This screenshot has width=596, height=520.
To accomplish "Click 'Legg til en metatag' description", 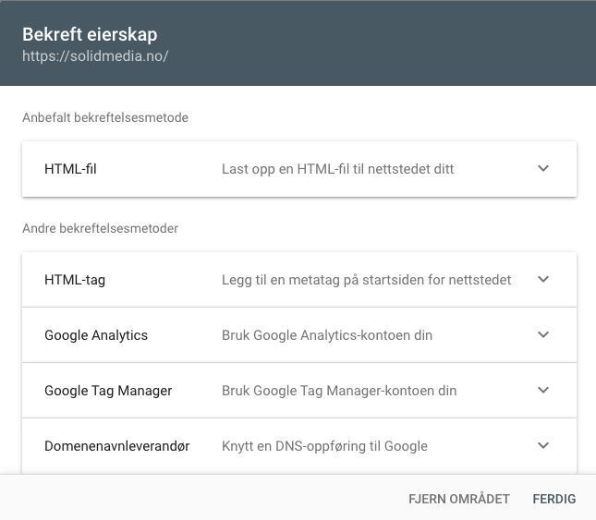I will click(366, 280).
